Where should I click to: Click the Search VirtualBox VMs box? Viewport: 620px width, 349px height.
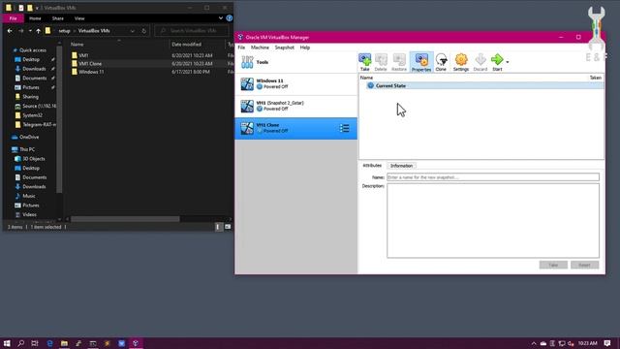(192, 31)
